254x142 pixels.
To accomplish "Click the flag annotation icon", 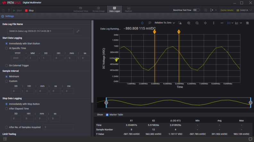I will pyautogui.click(x=149, y=23).
